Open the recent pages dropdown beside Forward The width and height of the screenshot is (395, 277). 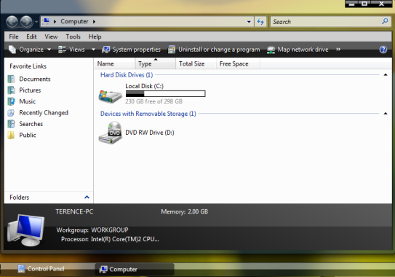(36, 22)
